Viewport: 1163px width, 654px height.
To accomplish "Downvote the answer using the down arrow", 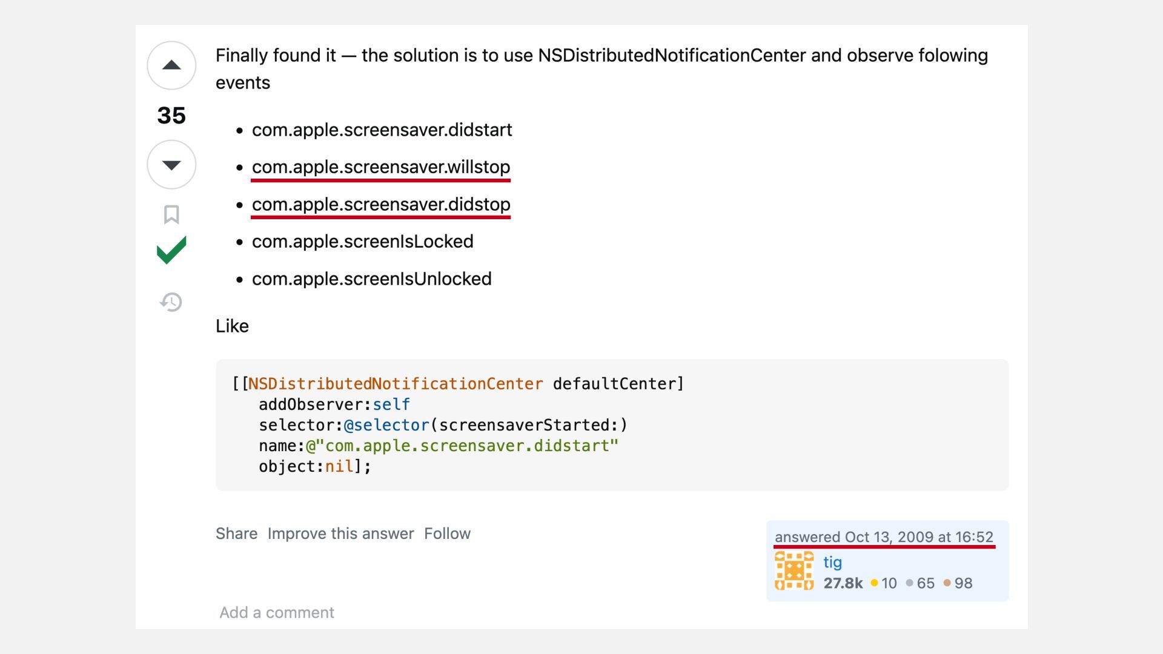I will (171, 165).
